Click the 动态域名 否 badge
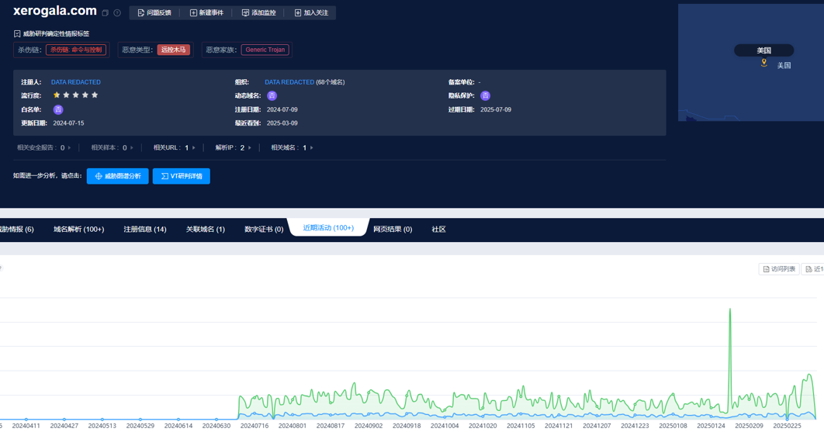This screenshot has width=824, height=432. [272, 95]
